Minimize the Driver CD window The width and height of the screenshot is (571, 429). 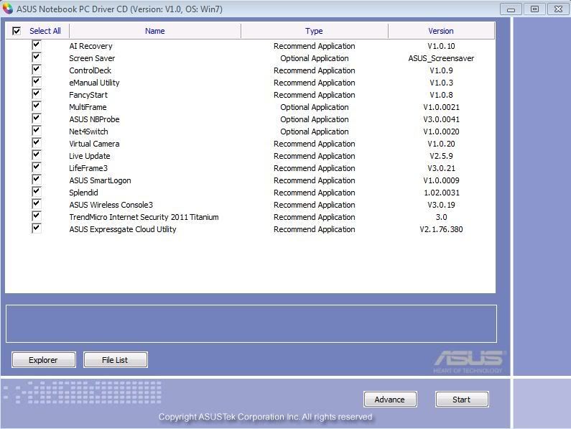511,9
